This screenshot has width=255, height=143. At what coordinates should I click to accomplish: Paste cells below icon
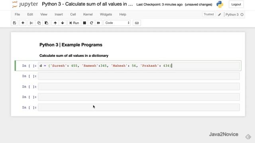tap(46, 23)
